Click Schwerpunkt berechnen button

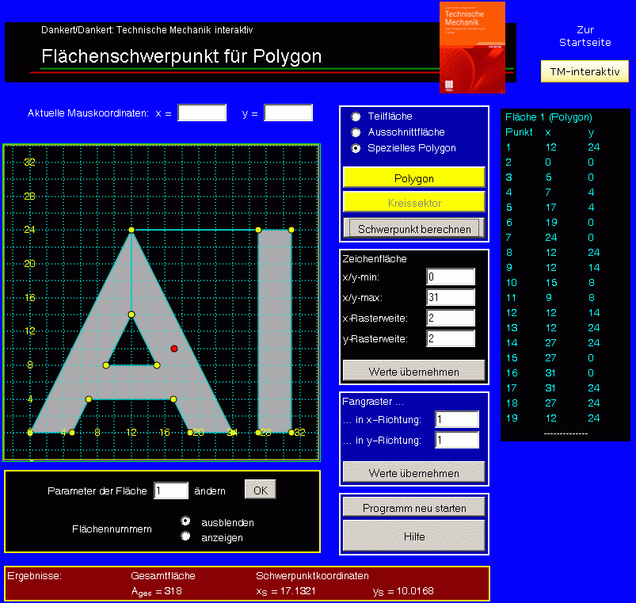[413, 228]
